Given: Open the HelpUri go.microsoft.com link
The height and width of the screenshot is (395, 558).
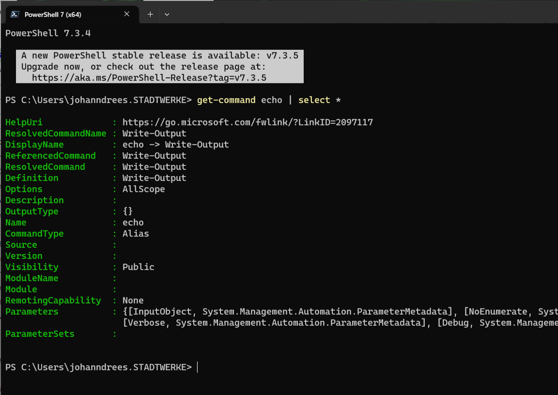Looking at the screenshot, I should (247, 122).
